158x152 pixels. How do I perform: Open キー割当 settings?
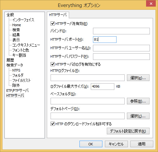19,55
